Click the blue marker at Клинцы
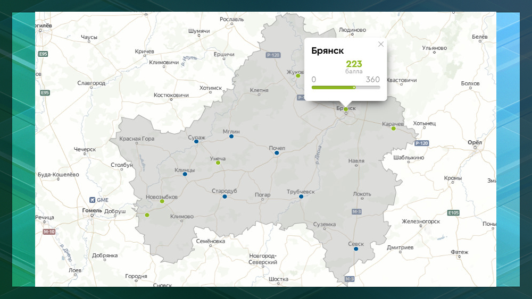532x299 pixels. coord(185,174)
